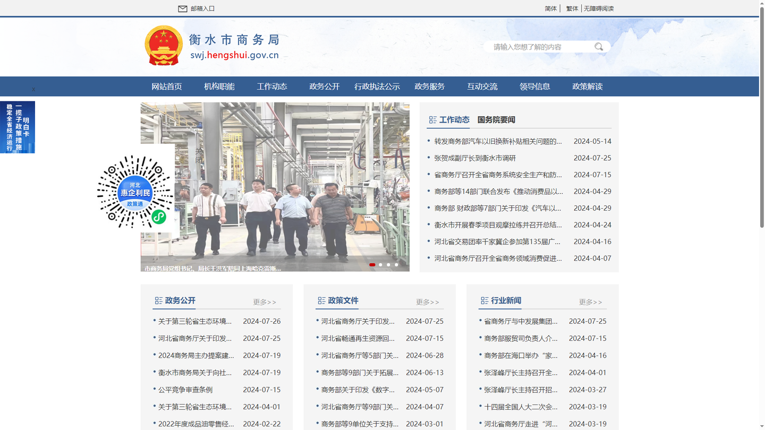765x430 pixels.
Task: Open the 邮箱入口 envelope icon
Action: [182, 8]
